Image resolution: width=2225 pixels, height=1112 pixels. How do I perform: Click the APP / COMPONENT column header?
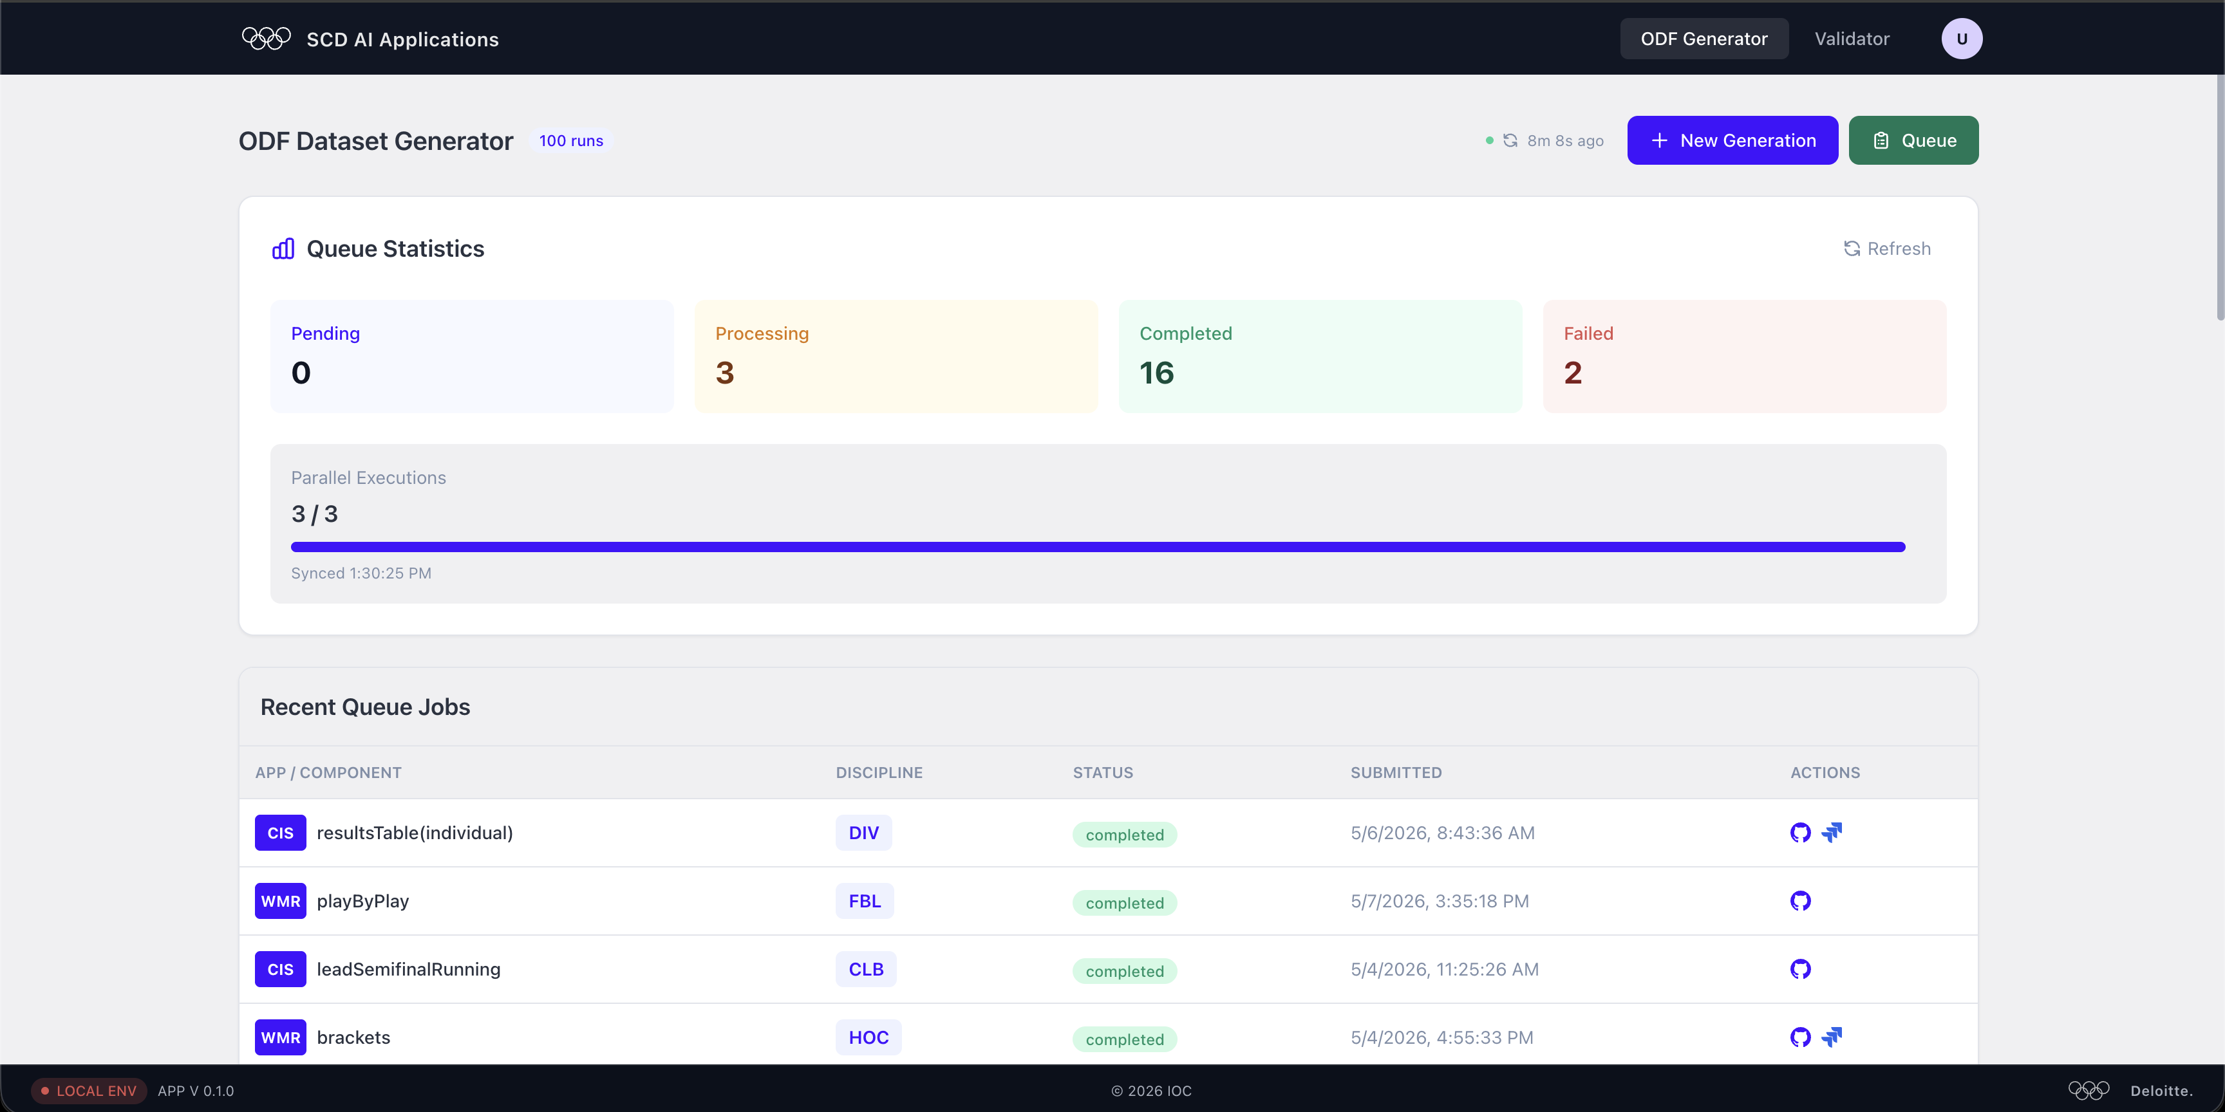point(328,773)
